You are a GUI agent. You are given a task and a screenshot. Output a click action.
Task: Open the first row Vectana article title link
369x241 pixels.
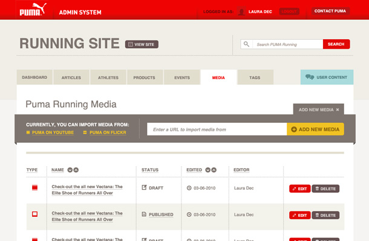tap(87, 190)
